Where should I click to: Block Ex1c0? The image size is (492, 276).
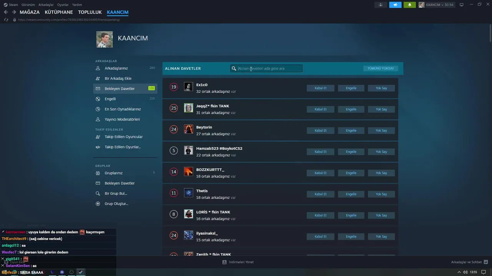[351, 88]
